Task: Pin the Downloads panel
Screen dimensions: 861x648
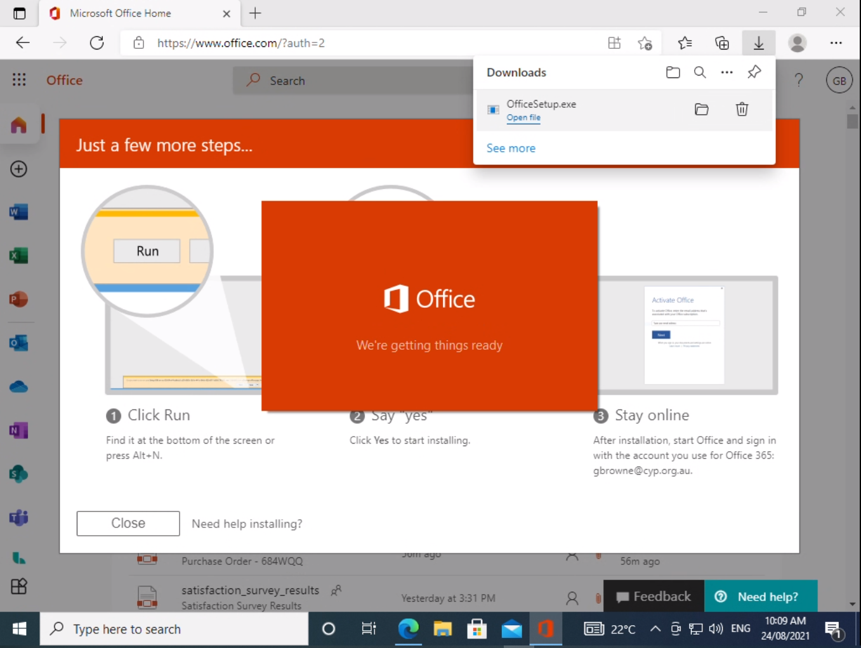Action: [754, 72]
